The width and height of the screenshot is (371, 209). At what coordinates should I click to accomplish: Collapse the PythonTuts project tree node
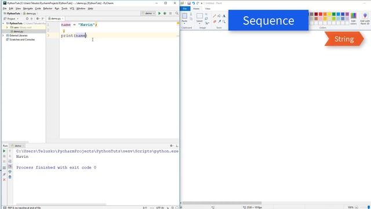click(x=3, y=23)
